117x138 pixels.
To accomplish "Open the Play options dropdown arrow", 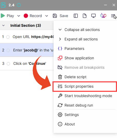I will coord(19,16).
